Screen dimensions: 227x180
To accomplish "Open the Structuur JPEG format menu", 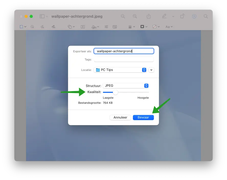I will [x=126, y=86].
